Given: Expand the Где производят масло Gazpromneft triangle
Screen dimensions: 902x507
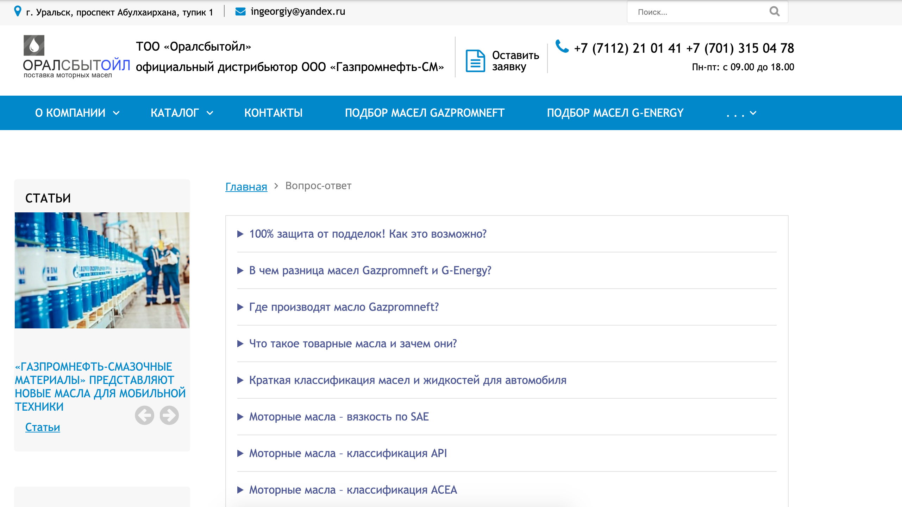Looking at the screenshot, I should 240,307.
